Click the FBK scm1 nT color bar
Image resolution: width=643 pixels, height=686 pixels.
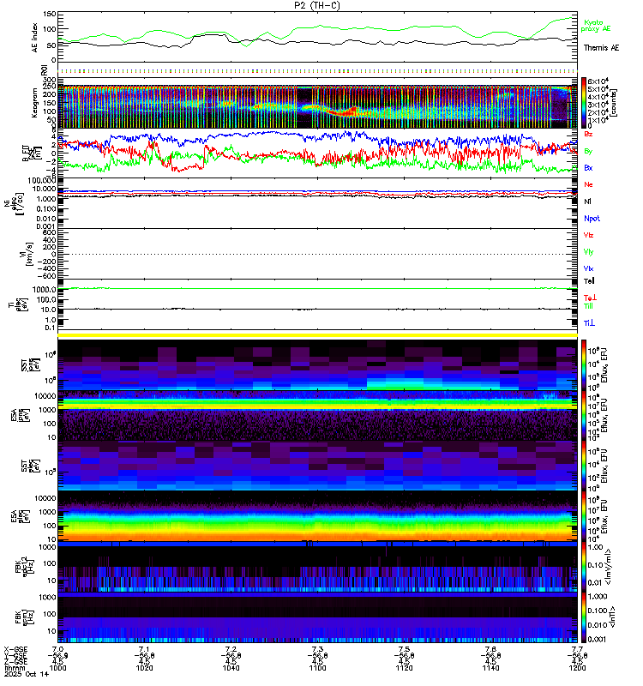584,617
